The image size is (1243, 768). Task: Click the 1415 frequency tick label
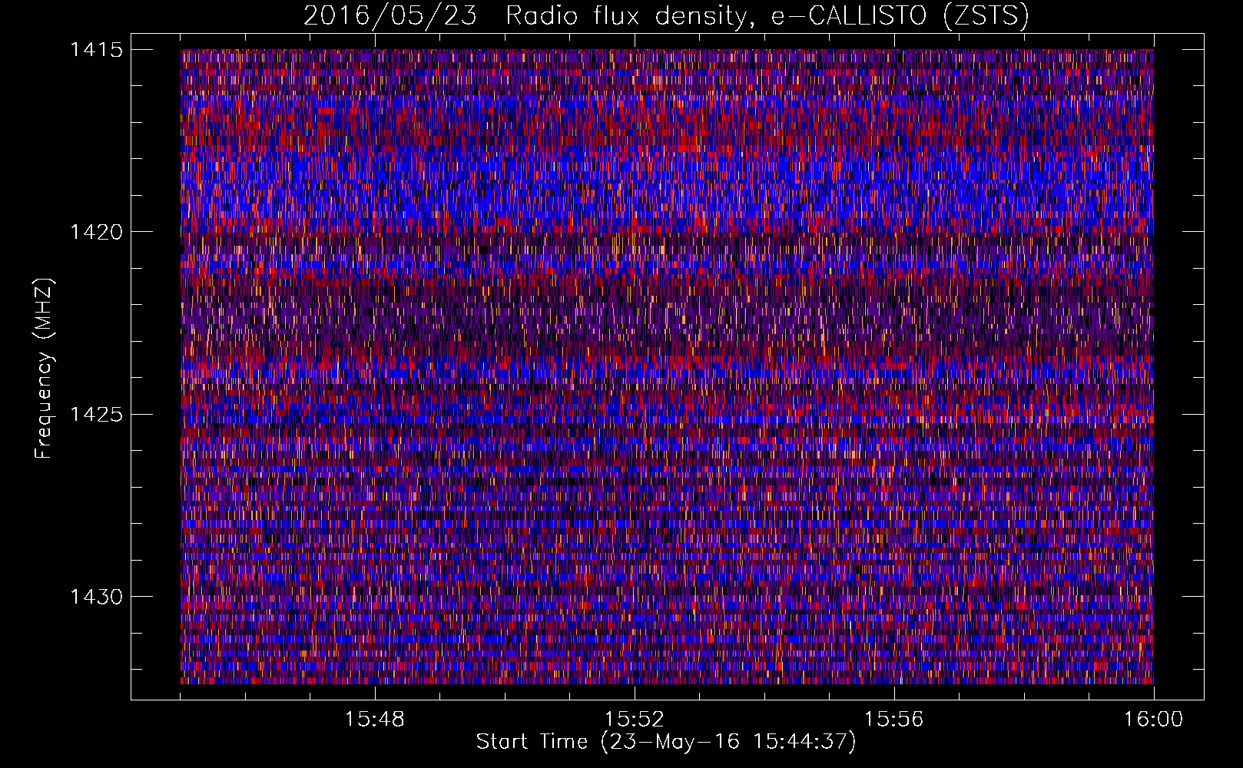coord(97,50)
